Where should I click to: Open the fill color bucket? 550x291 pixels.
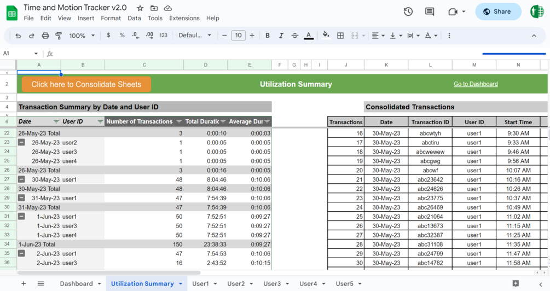tap(326, 35)
